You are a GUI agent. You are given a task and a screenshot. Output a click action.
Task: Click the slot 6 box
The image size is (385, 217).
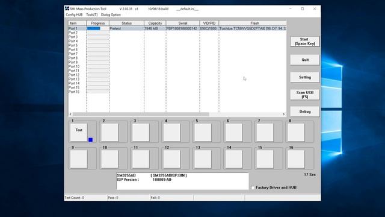click(234, 132)
